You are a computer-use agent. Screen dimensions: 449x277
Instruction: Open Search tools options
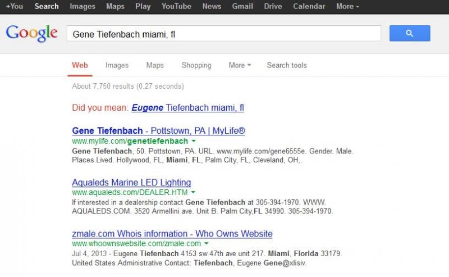tap(287, 65)
